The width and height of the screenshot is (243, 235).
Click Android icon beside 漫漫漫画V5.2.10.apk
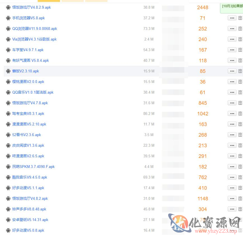(8, 124)
